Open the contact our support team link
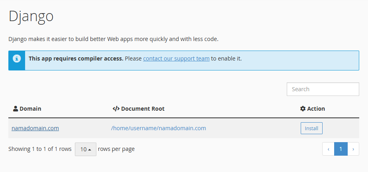Screen dimensions: 368x172 176,59
